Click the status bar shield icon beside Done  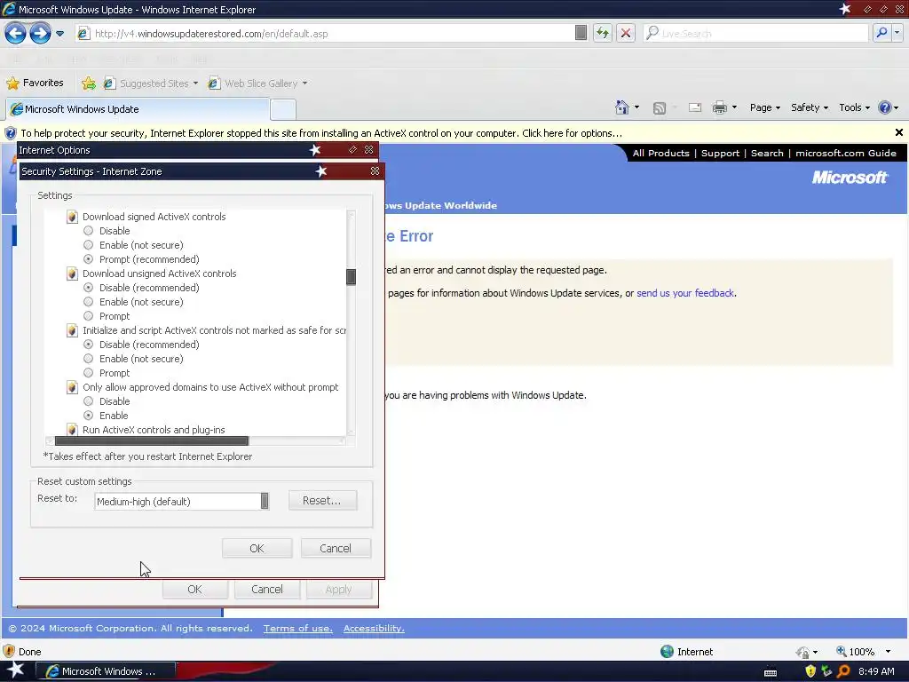[x=9, y=651]
